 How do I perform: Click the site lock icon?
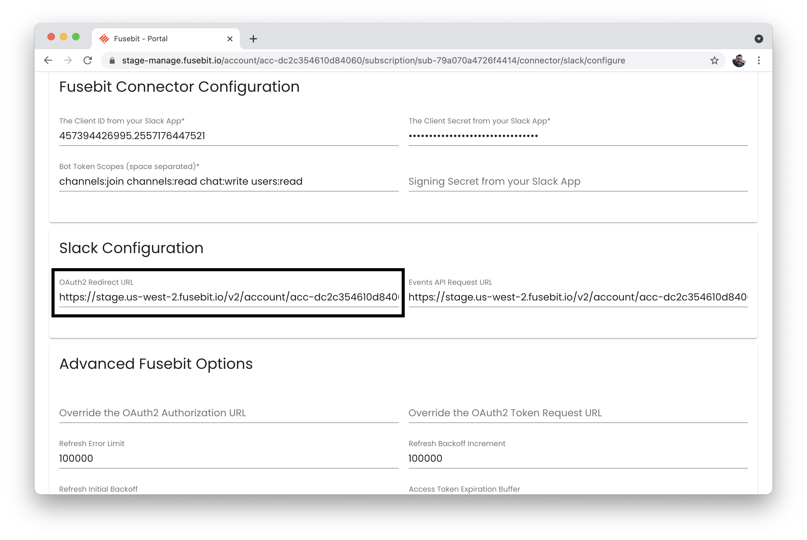click(112, 61)
